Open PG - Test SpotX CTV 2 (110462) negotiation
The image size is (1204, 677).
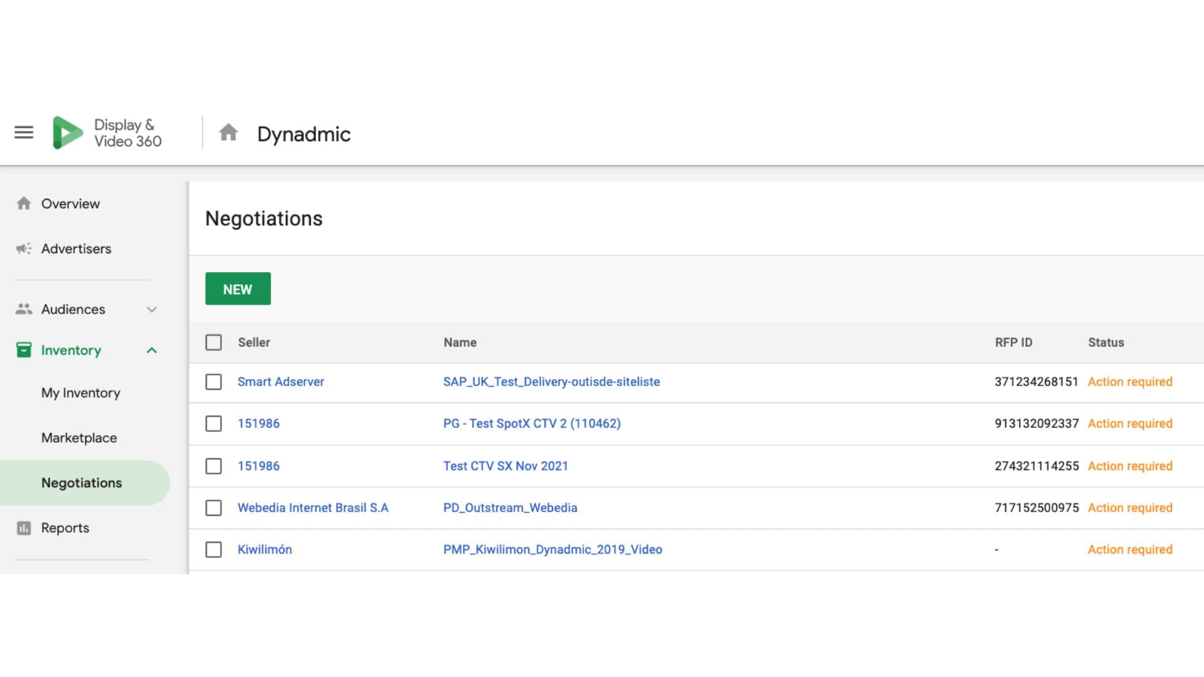coord(532,424)
